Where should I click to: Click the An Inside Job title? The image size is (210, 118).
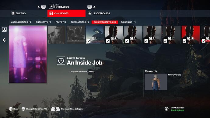(85, 63)
